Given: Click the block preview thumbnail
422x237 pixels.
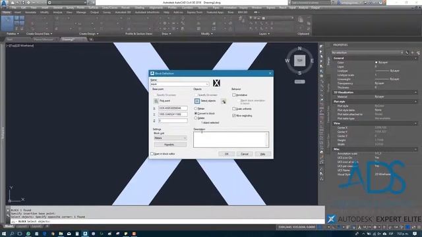Looking at the screenshot, I should 216,83.
